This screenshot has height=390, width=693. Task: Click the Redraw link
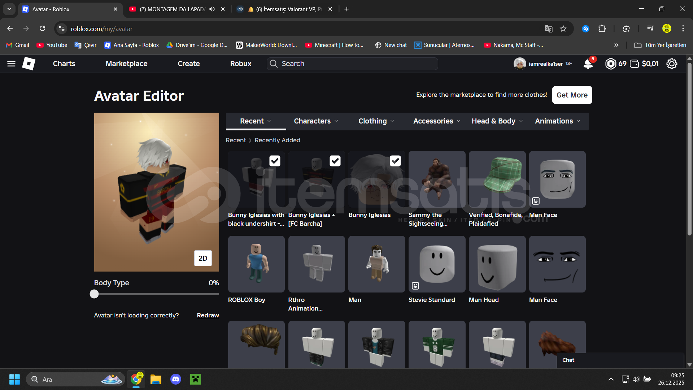coord(208,315)
